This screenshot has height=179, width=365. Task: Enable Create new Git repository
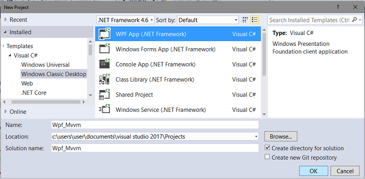click(267, 157)
